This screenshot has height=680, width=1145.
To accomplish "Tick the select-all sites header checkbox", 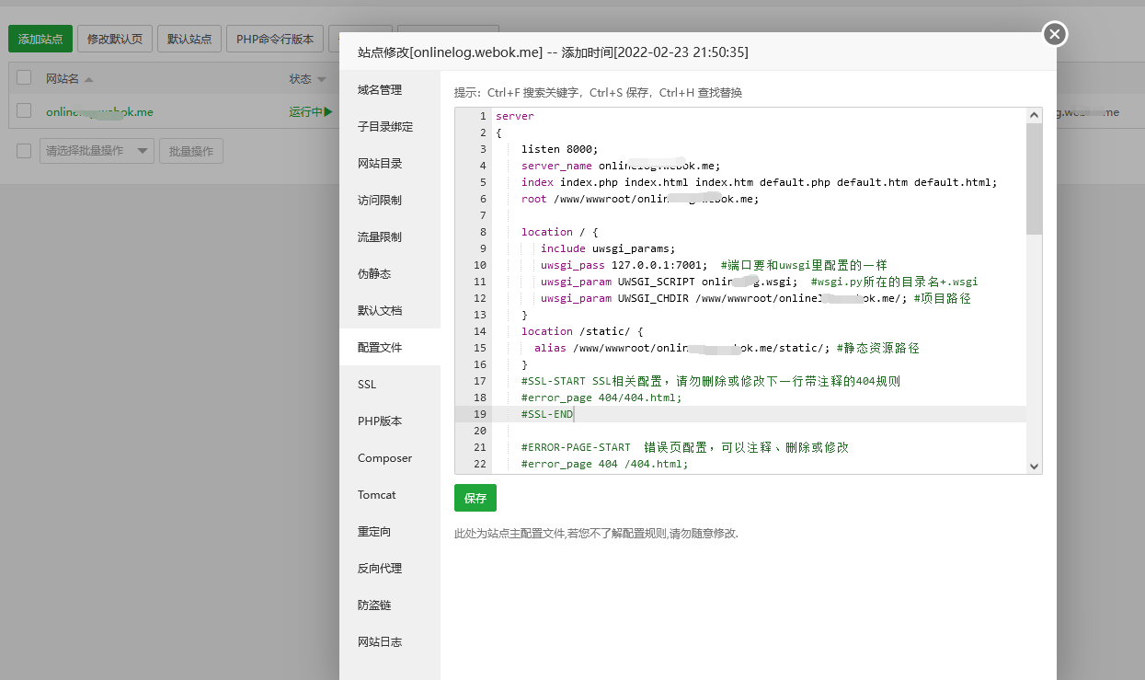I will point(24,78).
